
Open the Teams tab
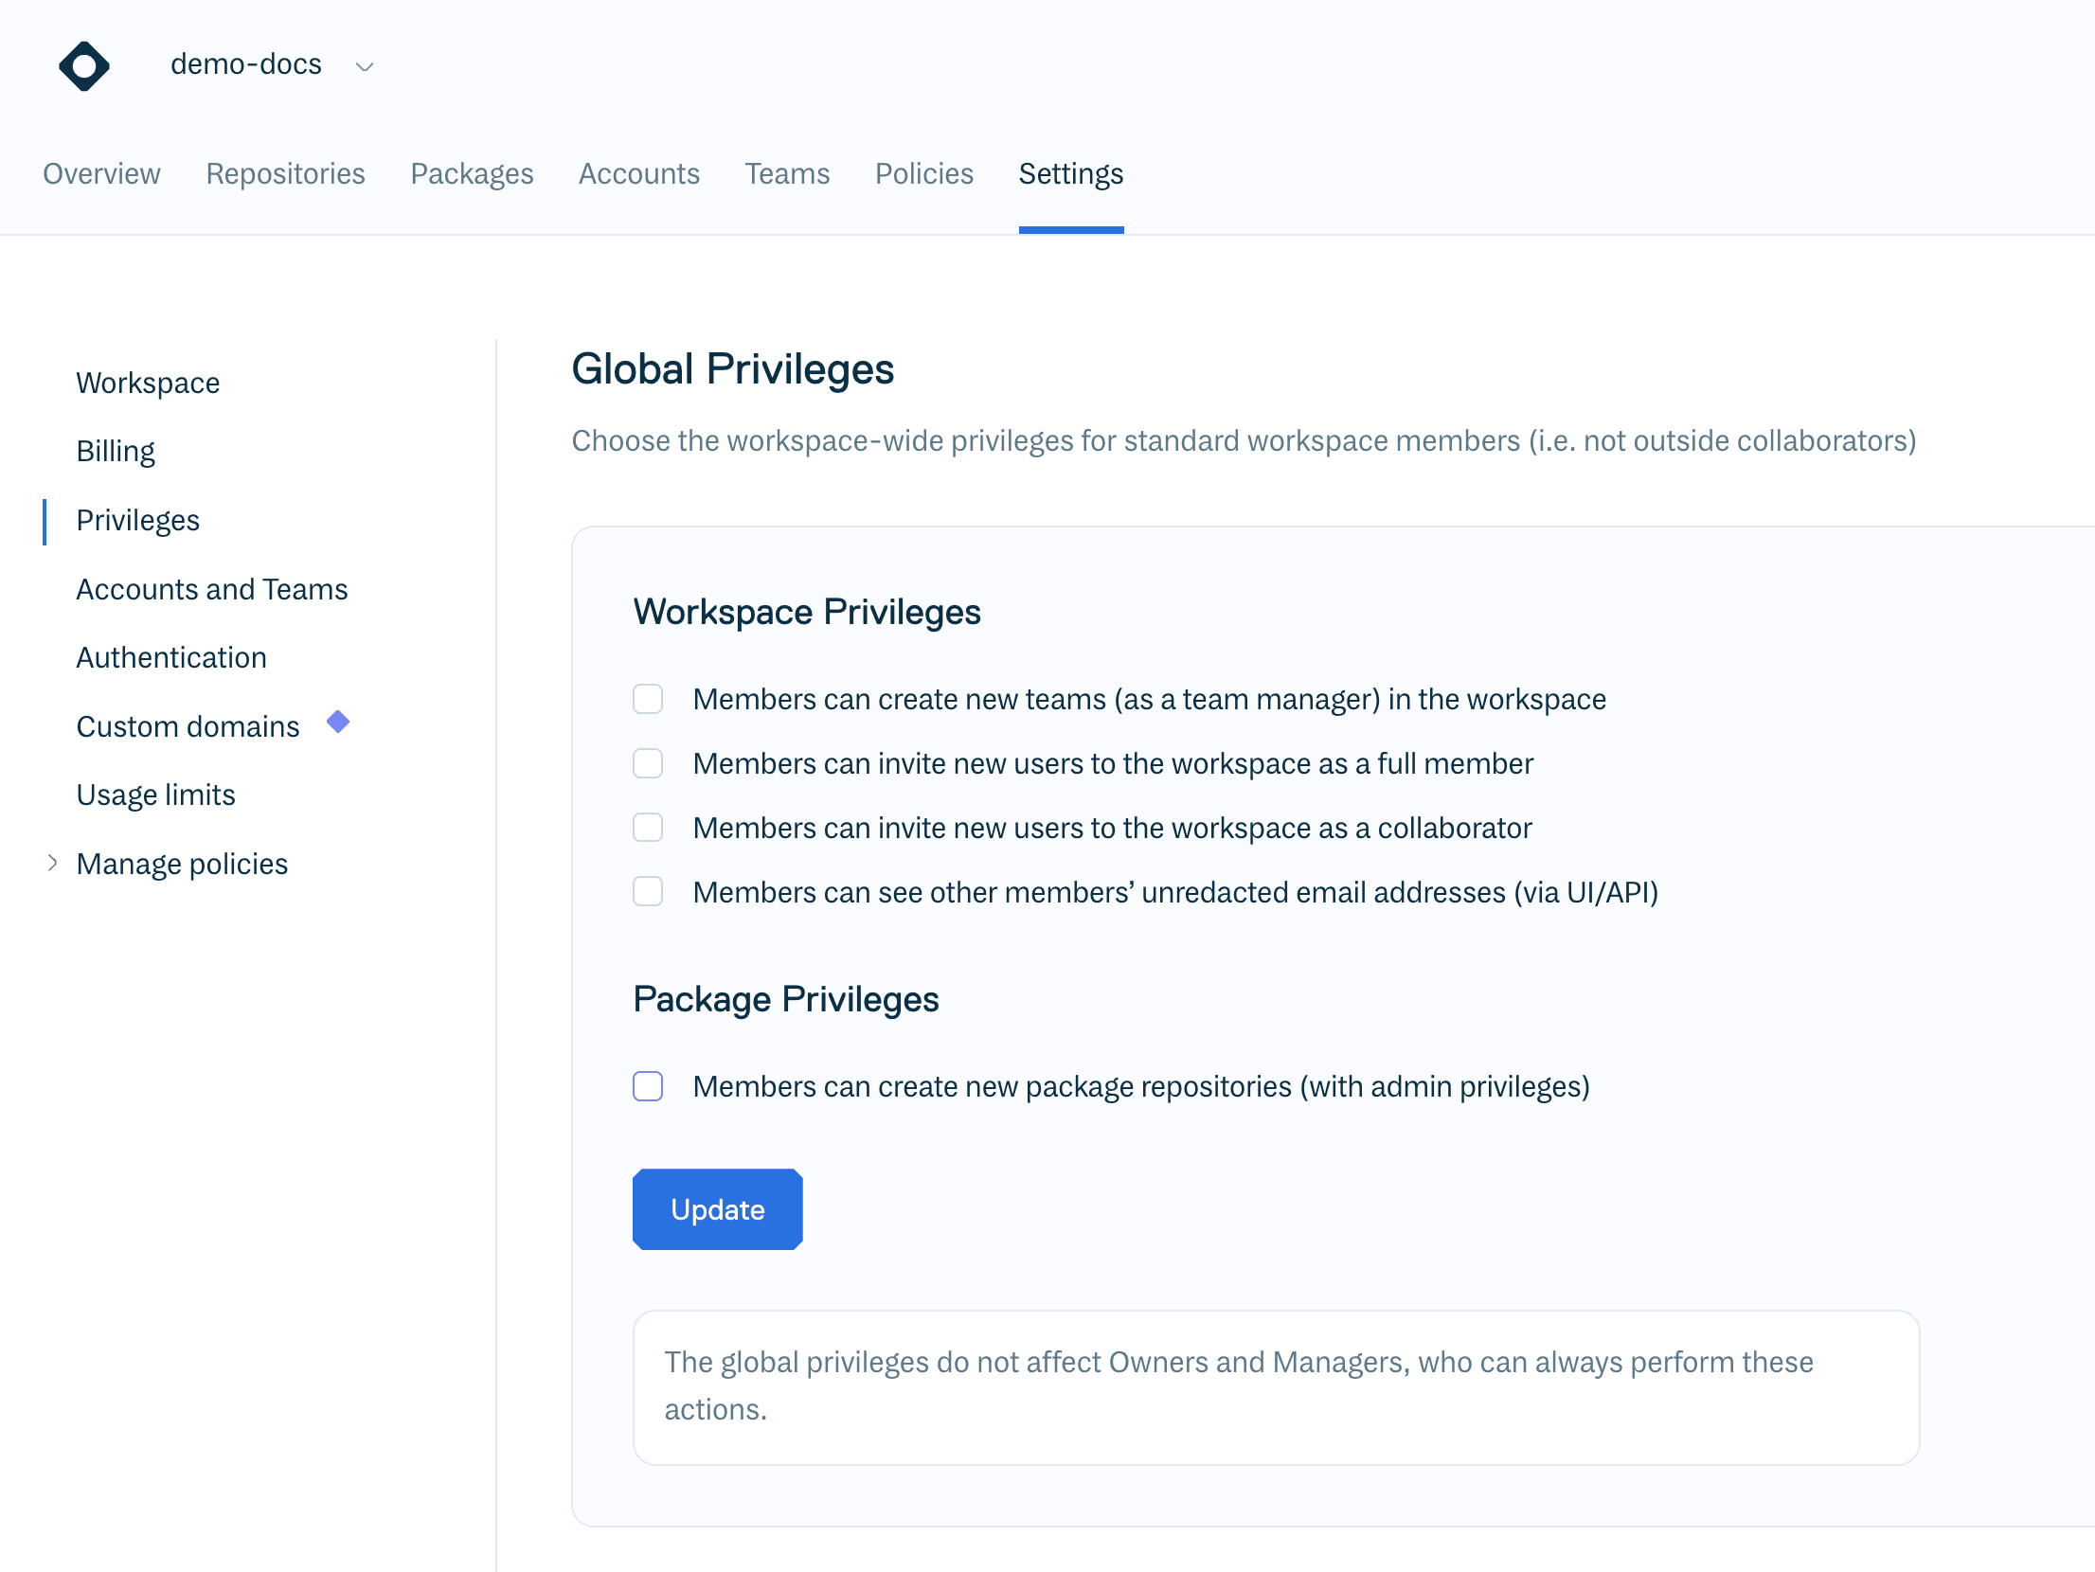[787, 174]
